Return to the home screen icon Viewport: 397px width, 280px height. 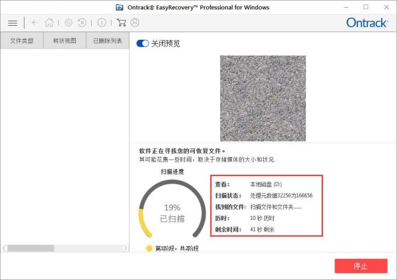point(49,23)
